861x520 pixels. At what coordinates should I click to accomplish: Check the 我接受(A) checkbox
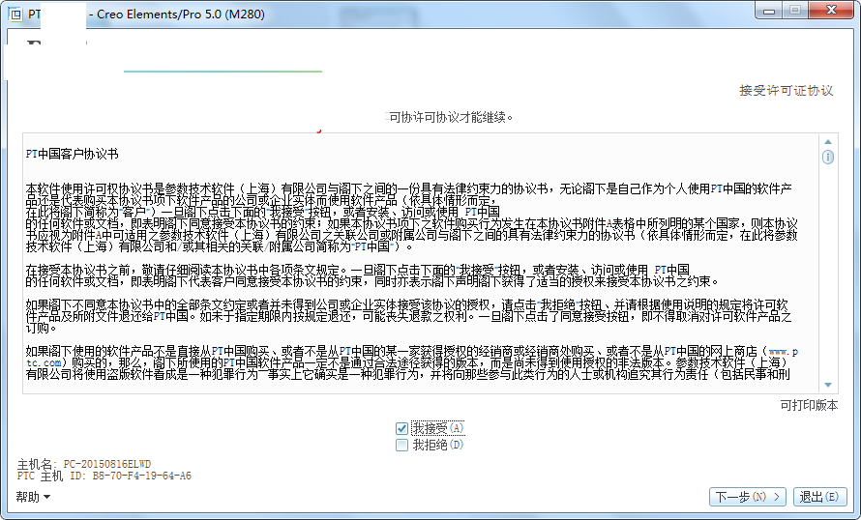(401, 428)
